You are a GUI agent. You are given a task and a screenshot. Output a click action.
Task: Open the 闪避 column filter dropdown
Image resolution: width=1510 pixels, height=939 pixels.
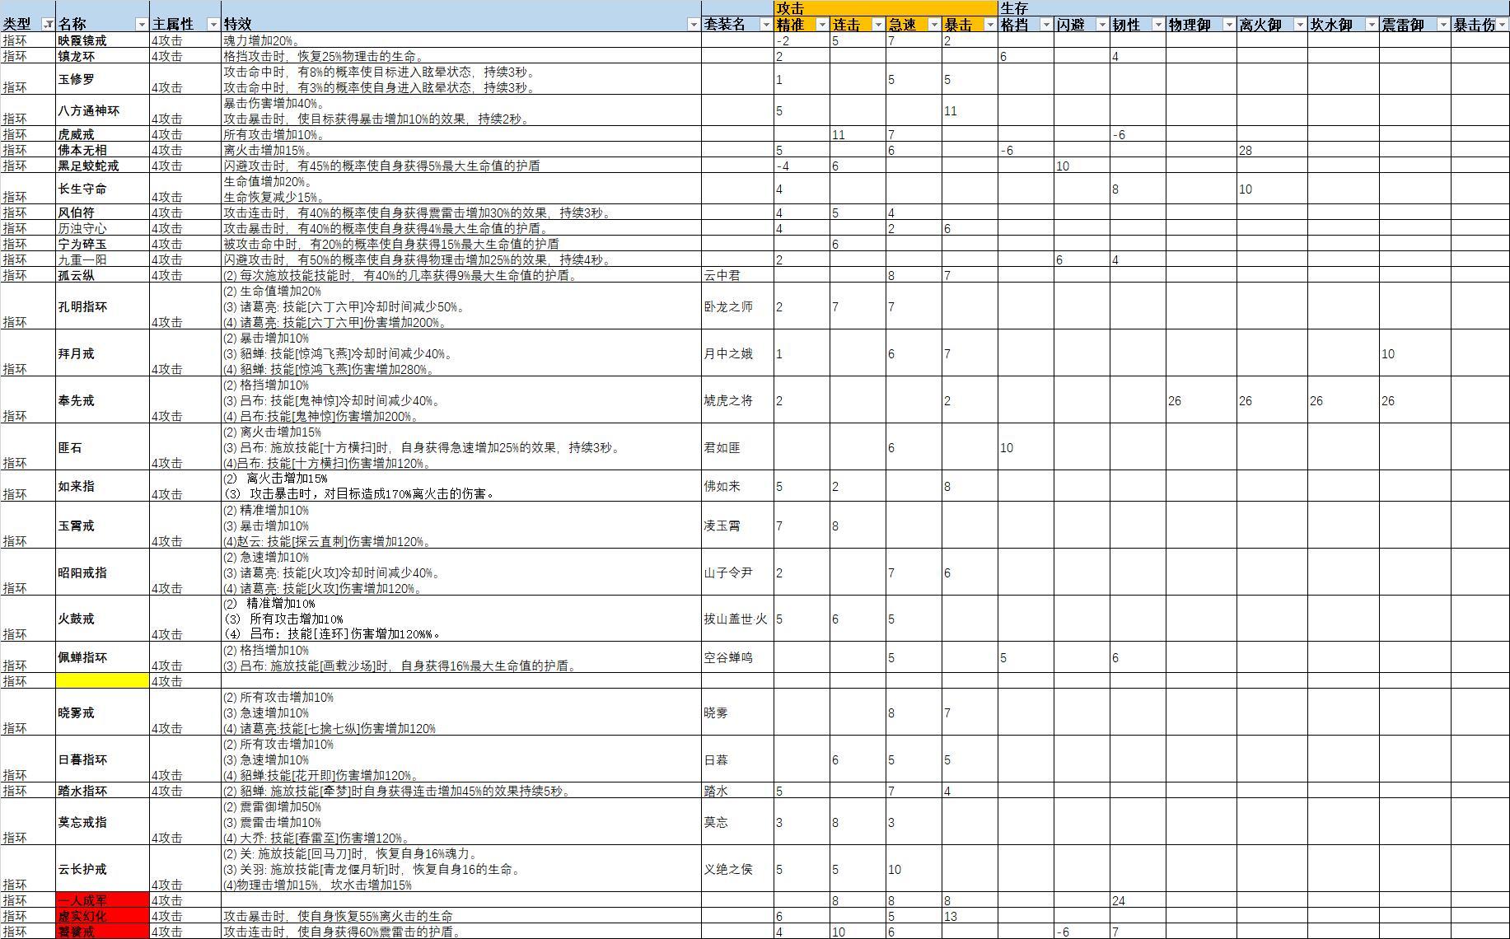pos(1101,25)
